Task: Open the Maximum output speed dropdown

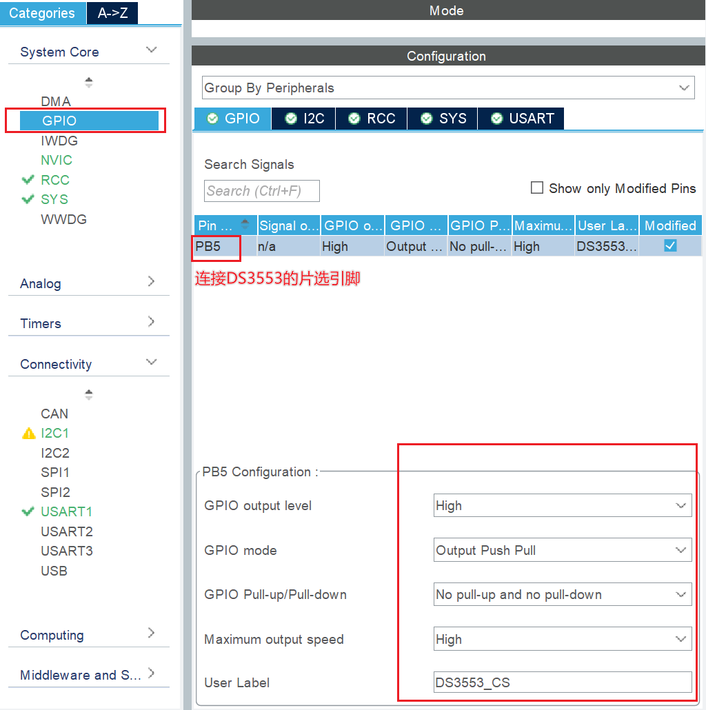Action: [562, 640]
